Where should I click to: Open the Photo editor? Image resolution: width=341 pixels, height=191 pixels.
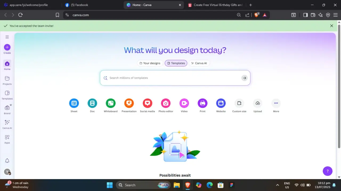coord(166,106)
